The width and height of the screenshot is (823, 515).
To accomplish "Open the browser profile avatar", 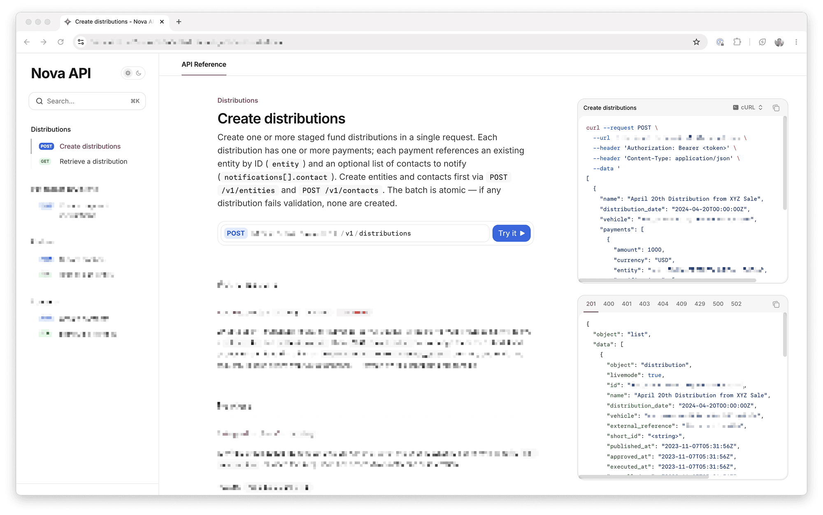I will click(779, 42).
